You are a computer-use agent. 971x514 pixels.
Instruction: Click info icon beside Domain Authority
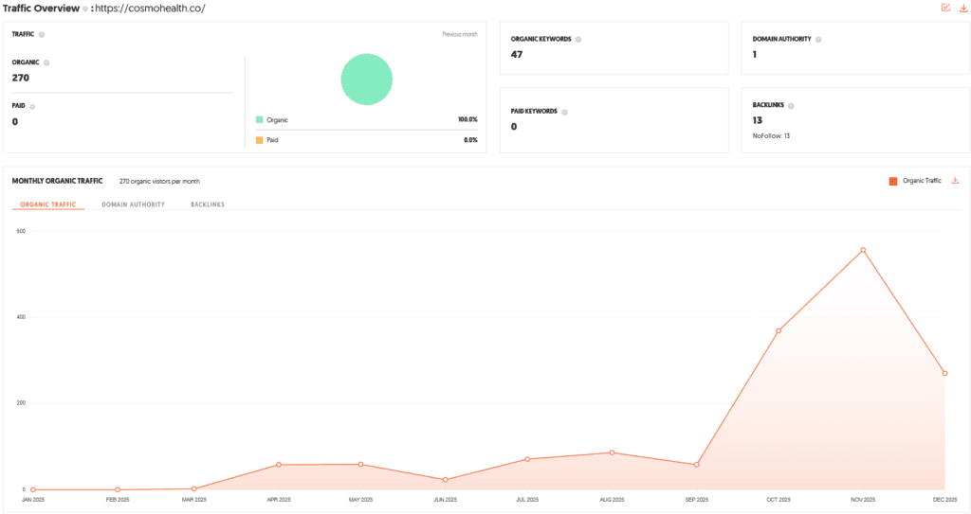818,40
